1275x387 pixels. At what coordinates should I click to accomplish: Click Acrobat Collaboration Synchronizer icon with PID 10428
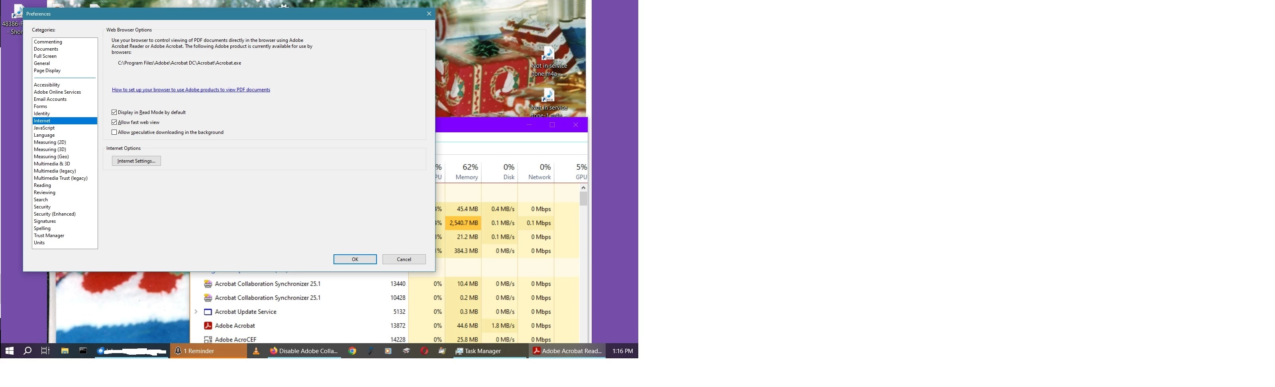[208, 298]
